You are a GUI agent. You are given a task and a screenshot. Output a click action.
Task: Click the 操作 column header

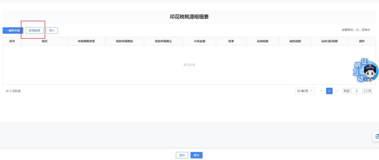[x=362, y=41]
